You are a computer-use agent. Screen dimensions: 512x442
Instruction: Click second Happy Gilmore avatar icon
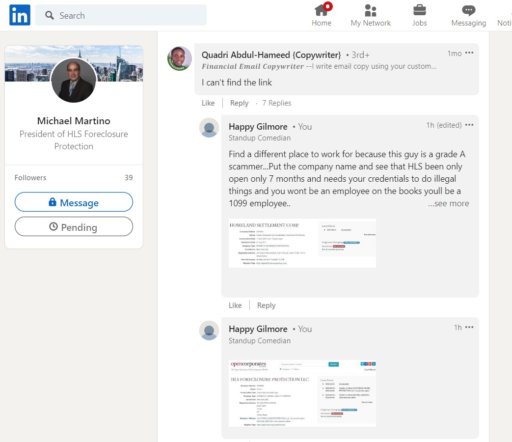pyautogui.click(x=209, y=331)
